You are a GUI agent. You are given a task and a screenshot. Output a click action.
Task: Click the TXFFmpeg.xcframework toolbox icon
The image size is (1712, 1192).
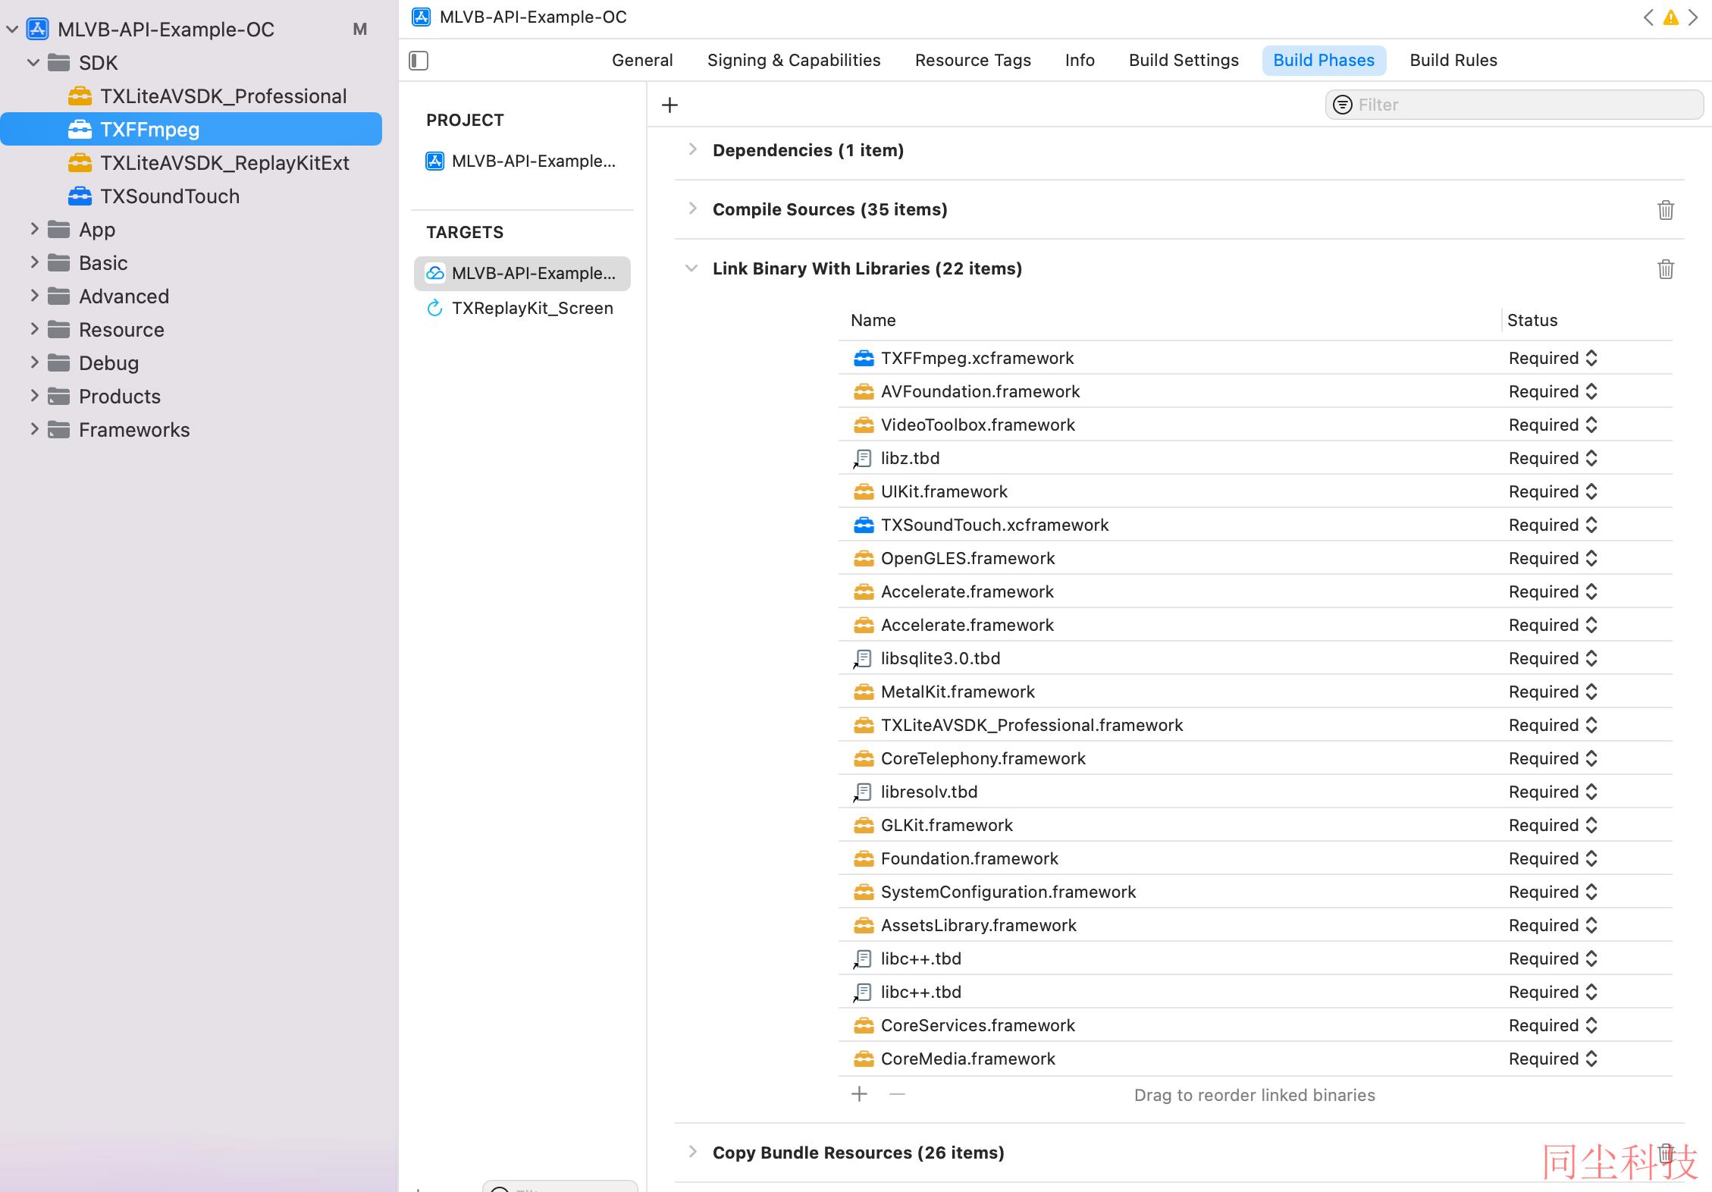(x=864, y=358)
